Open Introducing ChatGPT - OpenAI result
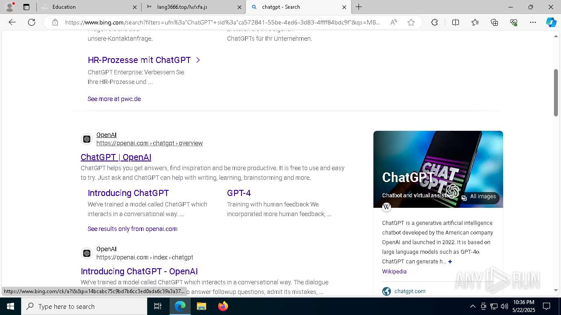Screen dimensions: 561x315 pyautogui.click(x=139, y=271)
